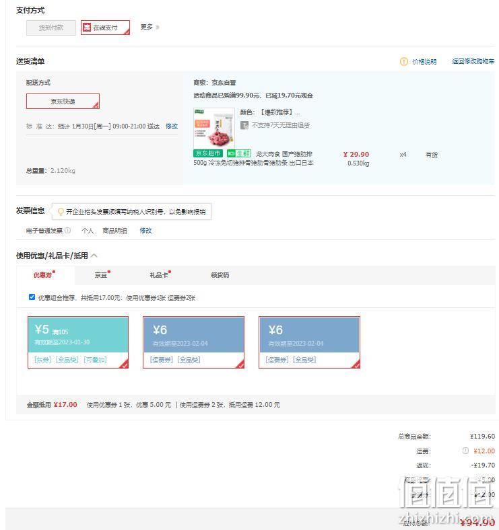This screenshot has height=530, width=499.
Task: Click the ¥29.90 item price
Action: click(x=356, y=155)
